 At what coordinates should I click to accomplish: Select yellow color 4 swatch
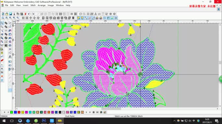(23, 112)
